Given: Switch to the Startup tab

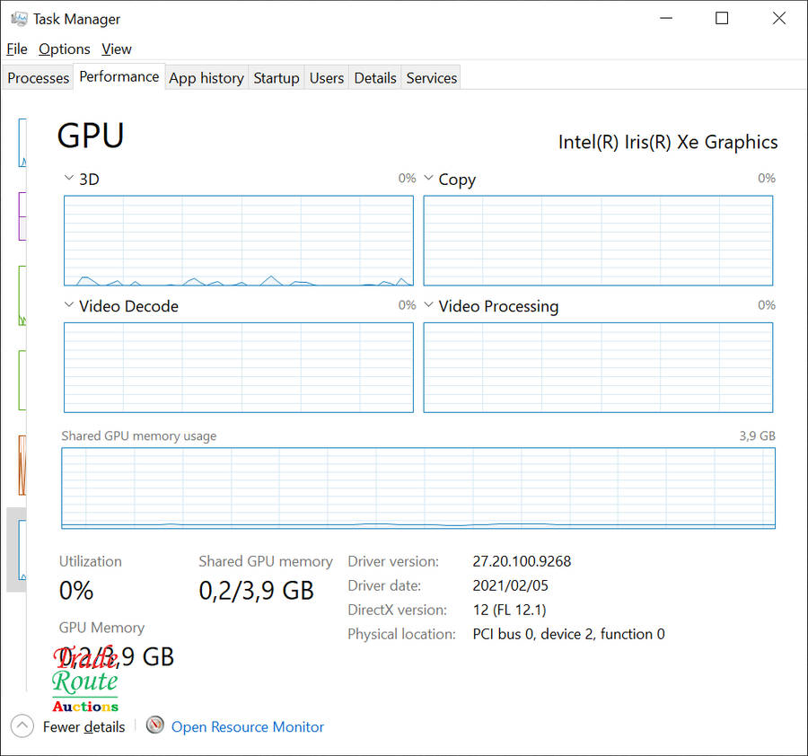Looking at the screenshot, I should (x=277, y=78).
